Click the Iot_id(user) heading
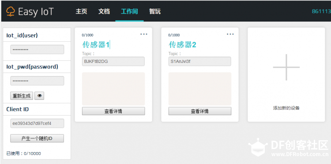This screenshot has height=164, width=331. point(22,35)
